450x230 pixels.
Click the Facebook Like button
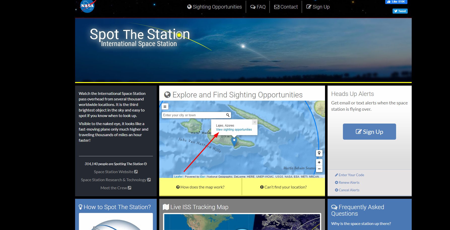[396, 2]
